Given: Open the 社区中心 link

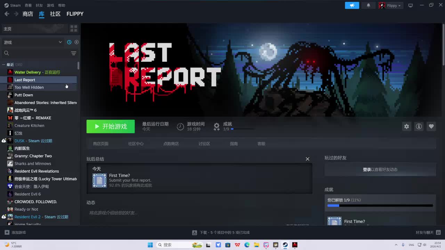Looking at the screenshot, I should tap(136, 144).
